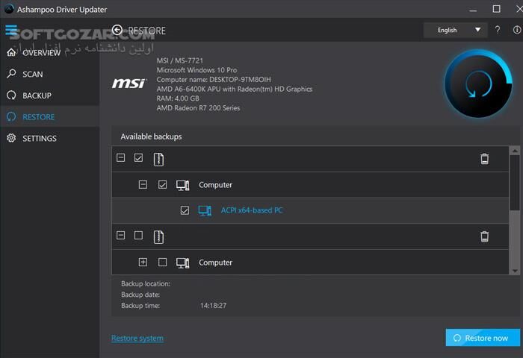Click the help question mark icon

click(x=498, y=31)
